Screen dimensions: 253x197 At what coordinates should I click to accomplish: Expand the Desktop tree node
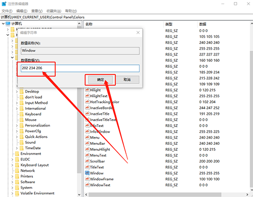coord(17,92)
